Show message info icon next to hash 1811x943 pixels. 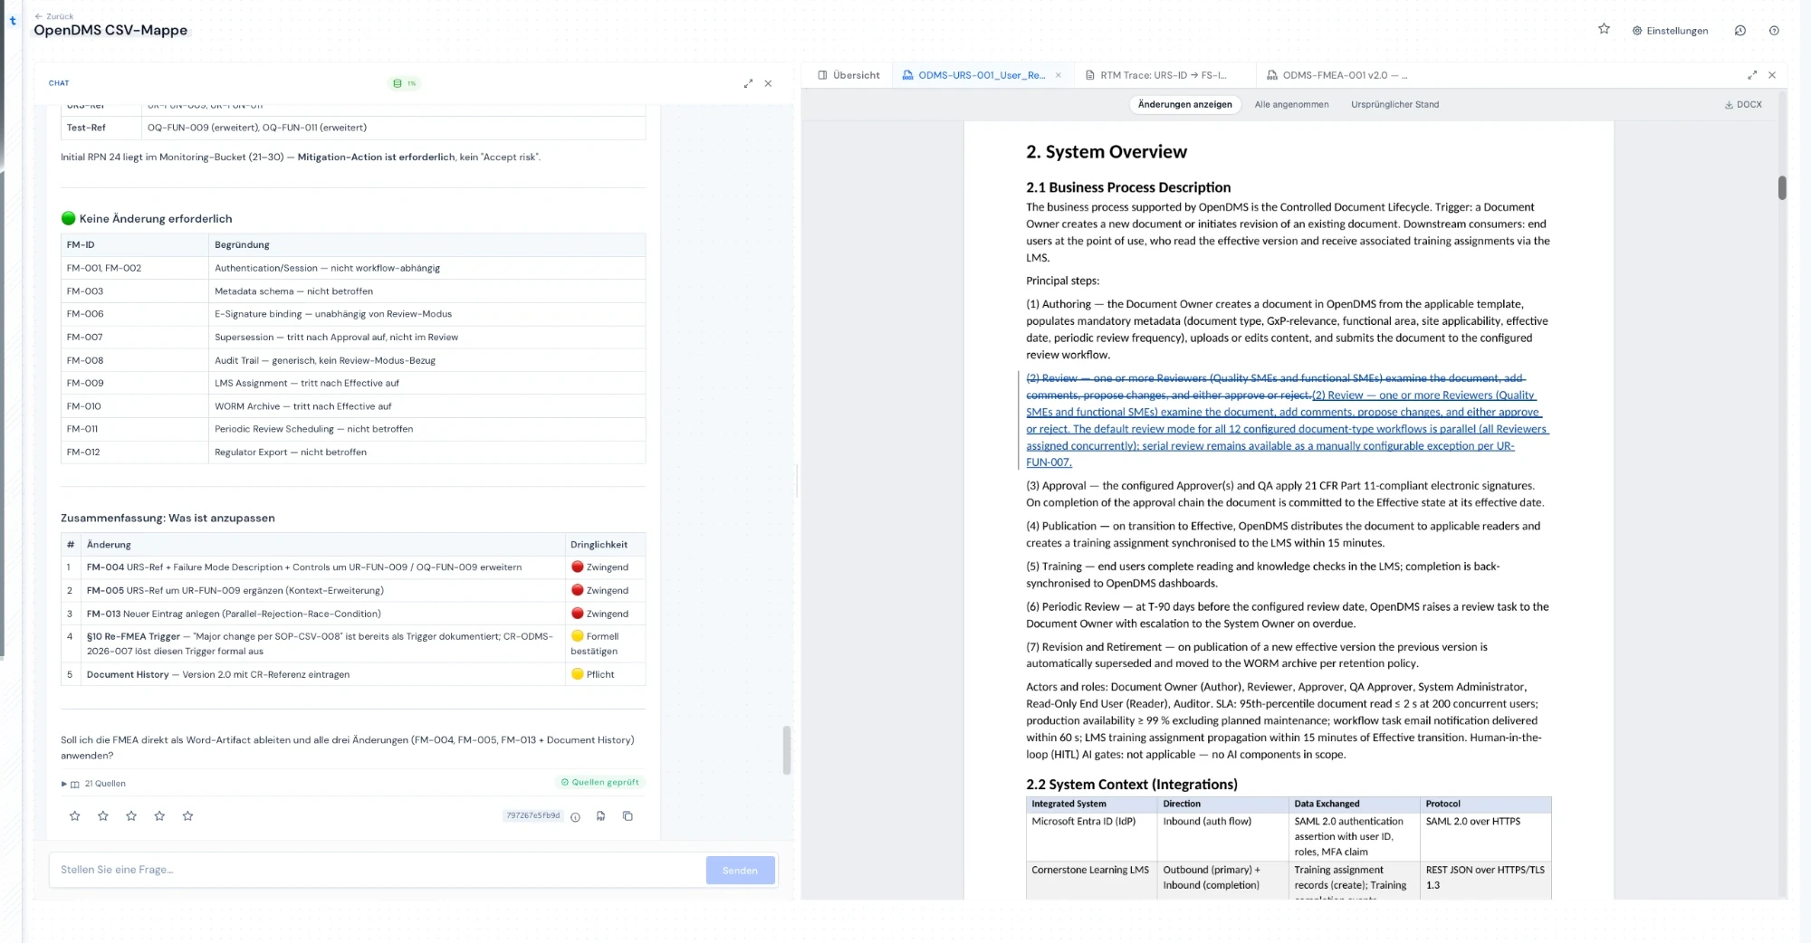[x=575, y=817]
